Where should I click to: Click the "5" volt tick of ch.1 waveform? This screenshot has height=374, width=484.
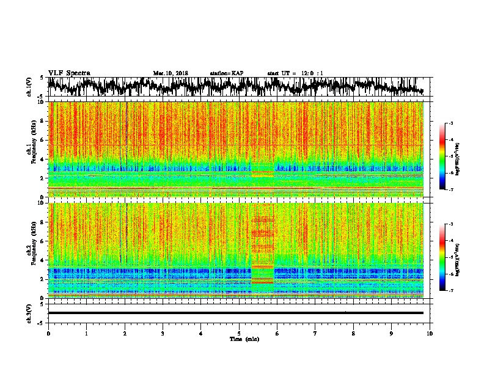point(42,78)
